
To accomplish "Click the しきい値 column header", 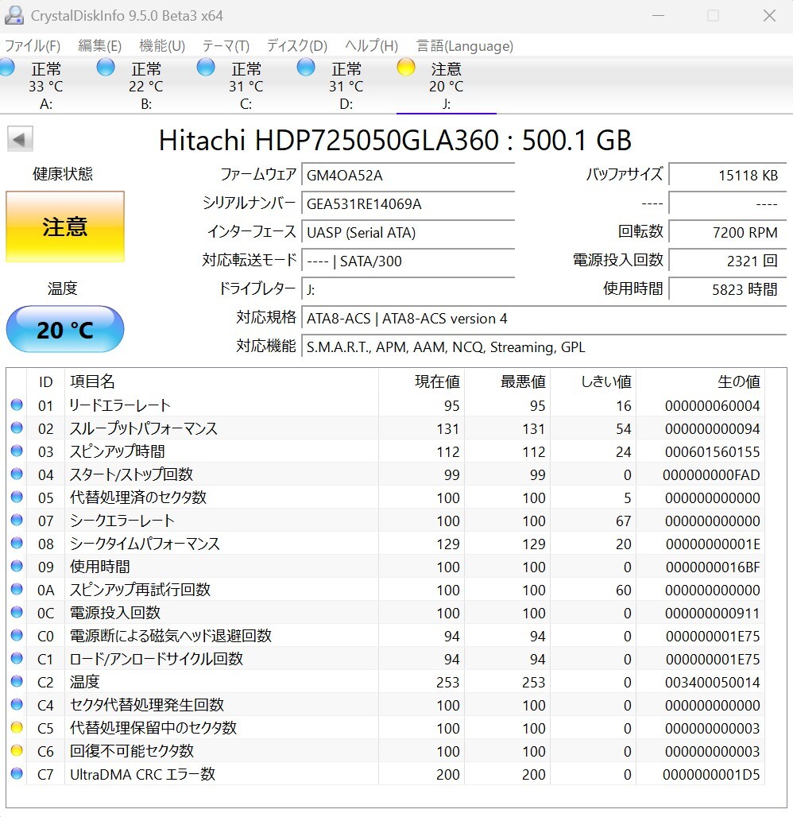I will tap(594, 381).
